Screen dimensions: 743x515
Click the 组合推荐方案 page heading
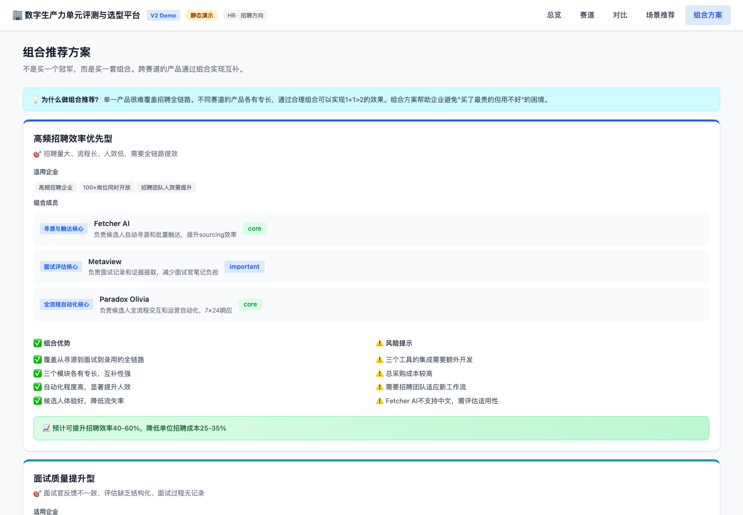click(57, 52)
